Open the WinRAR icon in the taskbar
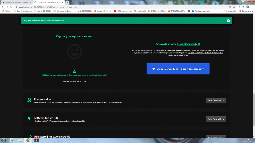Screen dimensions: 255x143 [x=36, y=140]
